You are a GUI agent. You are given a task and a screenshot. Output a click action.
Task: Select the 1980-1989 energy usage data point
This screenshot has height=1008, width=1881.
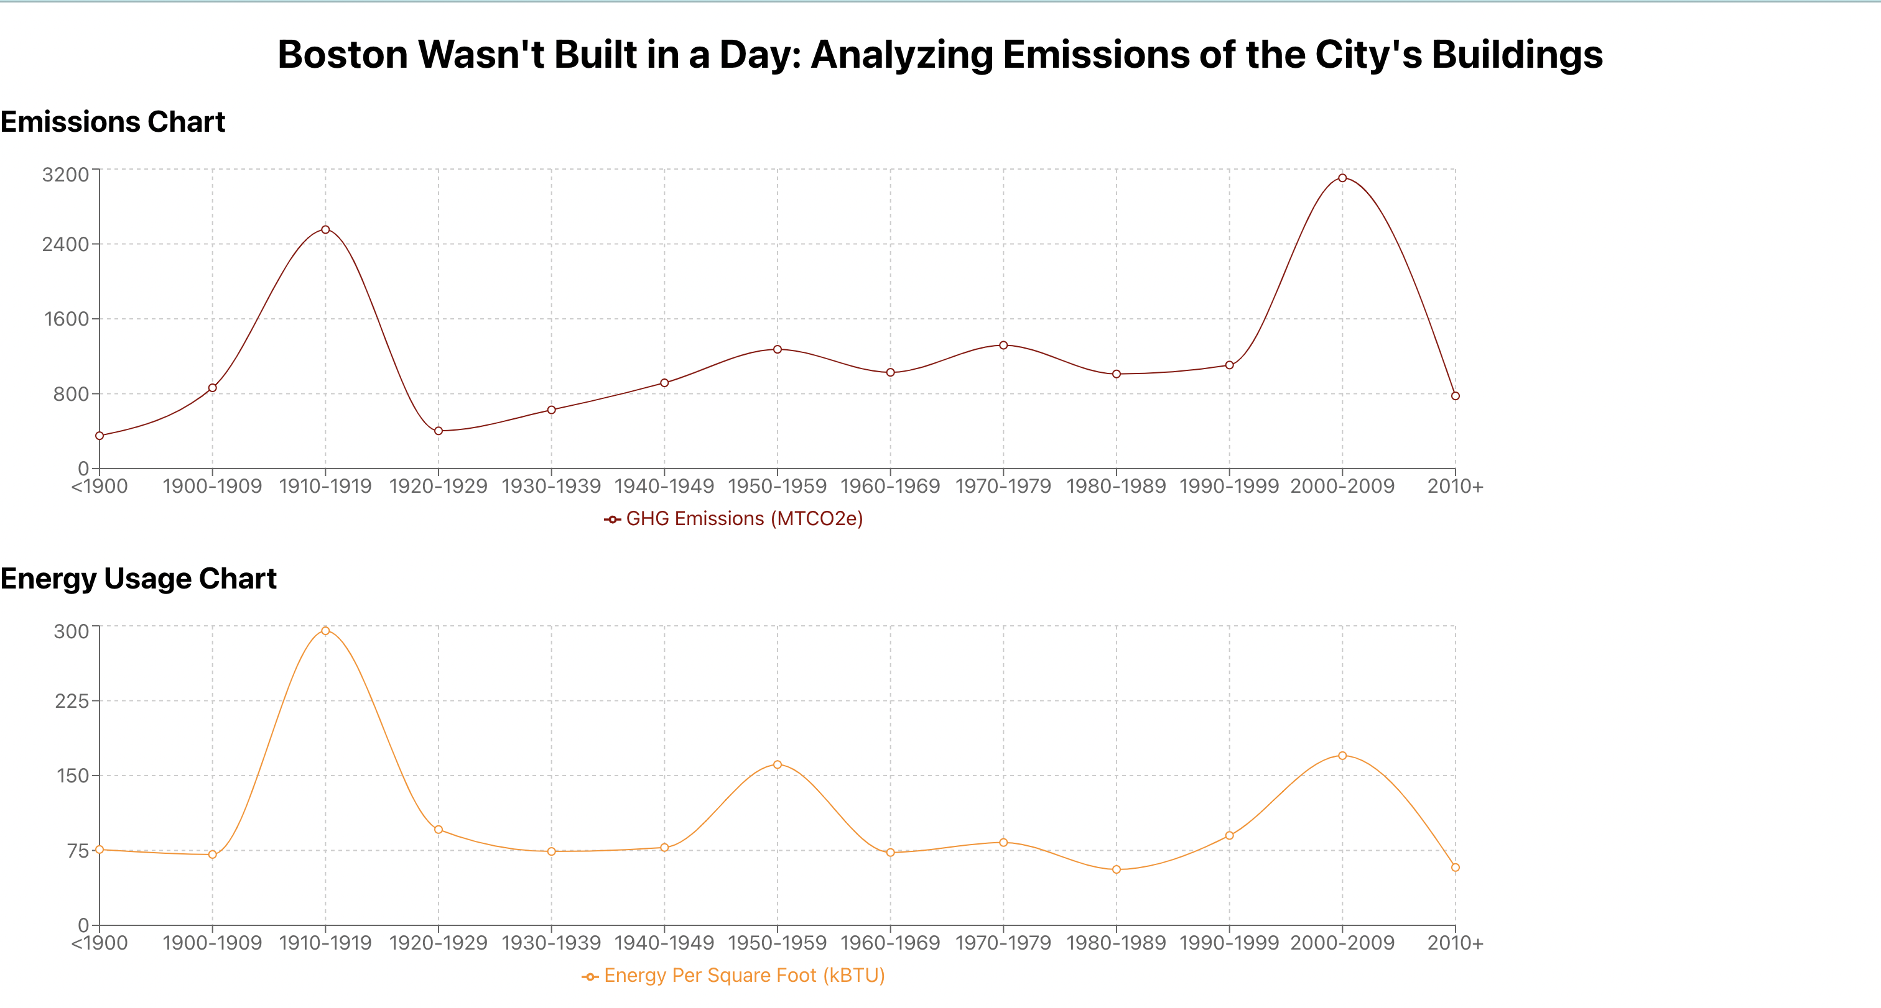coord(1117,869)
